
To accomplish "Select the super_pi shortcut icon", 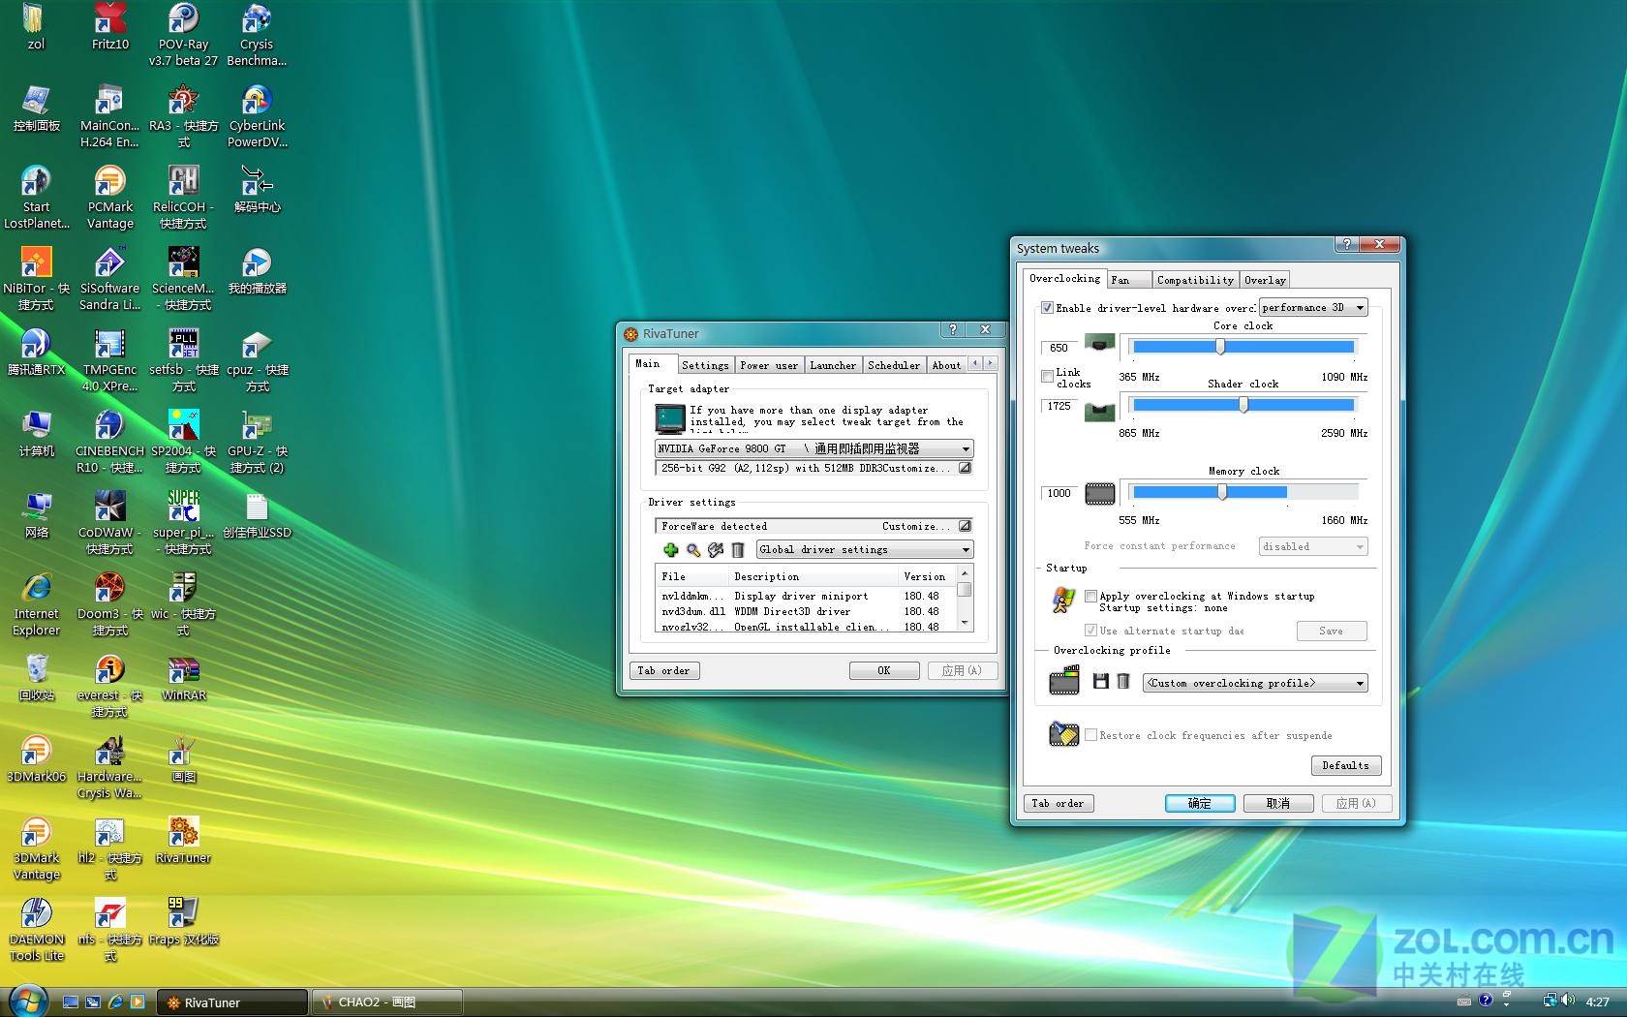I will (184, 524).
